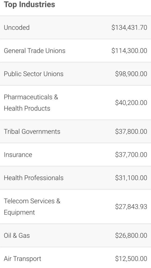151x268 pixels.
Task: Select the Tribal Governments row
Action: click(x=76, y=131)
